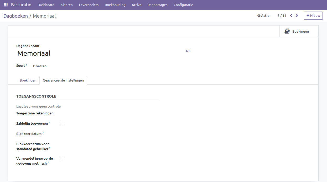
Task: Show help tooltip for Saldolijn toevoegen
Action: pyautogui.click(x=49, y=123)
